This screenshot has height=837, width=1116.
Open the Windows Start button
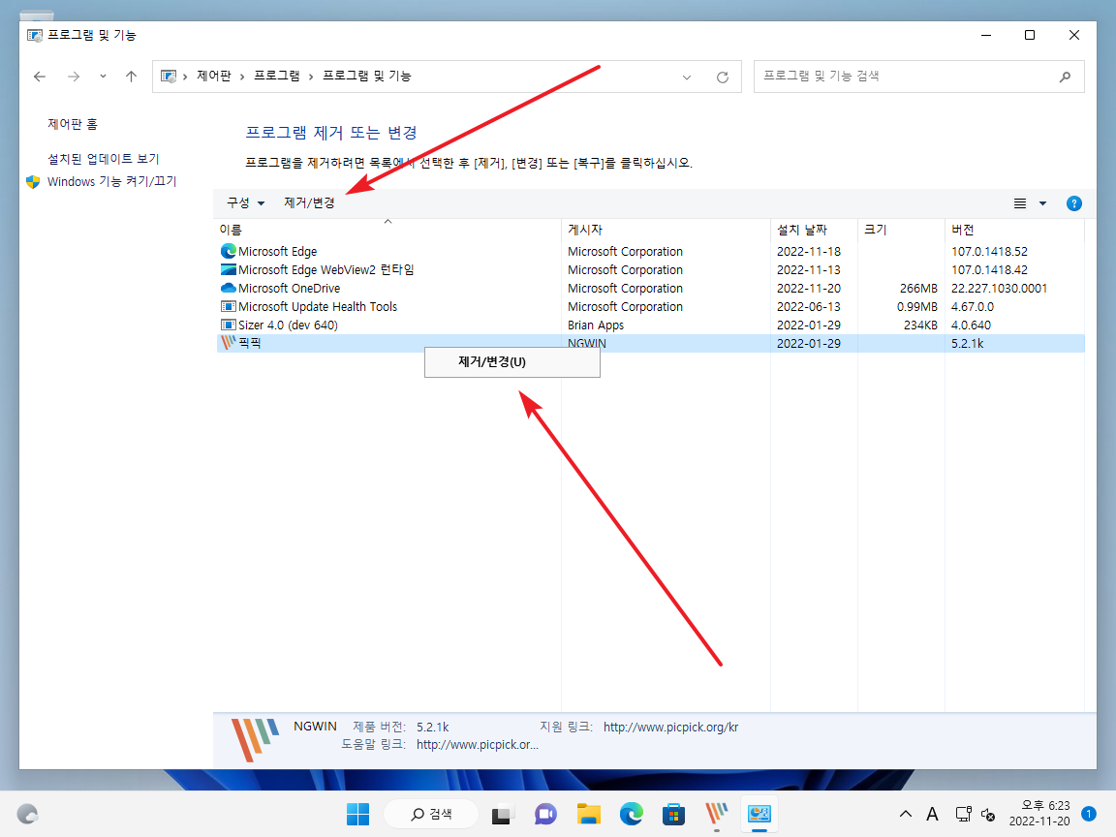tap(358, 814)
